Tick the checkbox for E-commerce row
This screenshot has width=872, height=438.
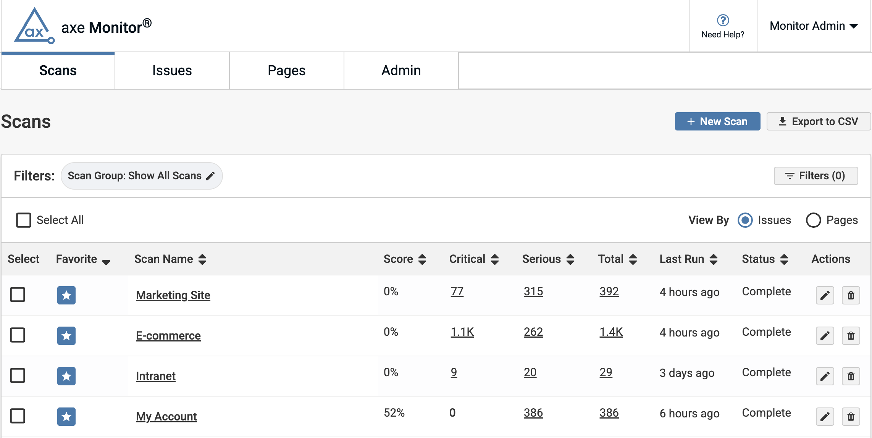coord(18,335)
